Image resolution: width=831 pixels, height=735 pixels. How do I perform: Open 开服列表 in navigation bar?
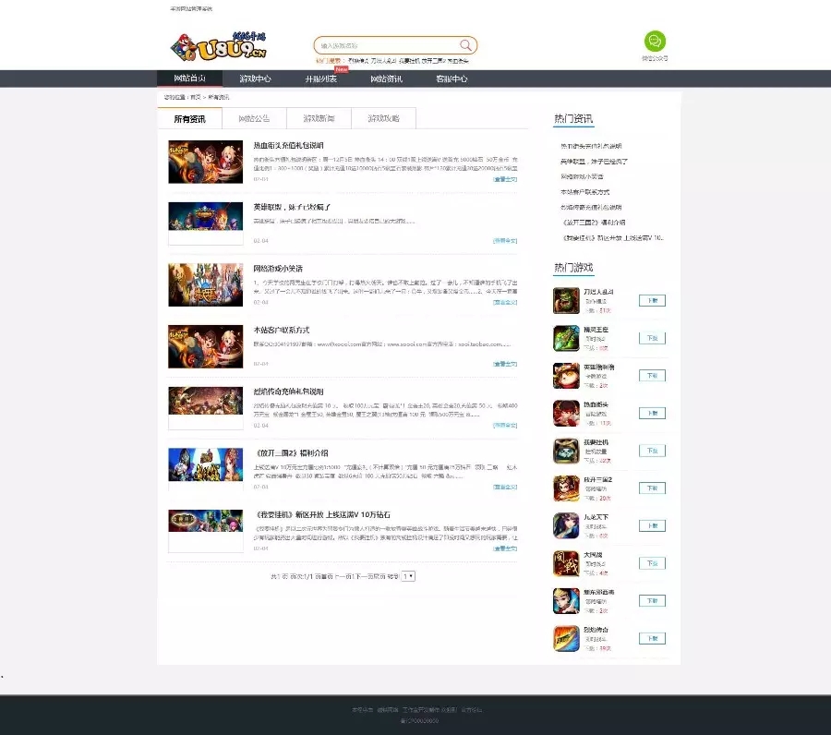[320, 78]
